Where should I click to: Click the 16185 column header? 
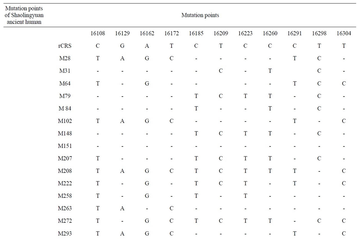196,34
